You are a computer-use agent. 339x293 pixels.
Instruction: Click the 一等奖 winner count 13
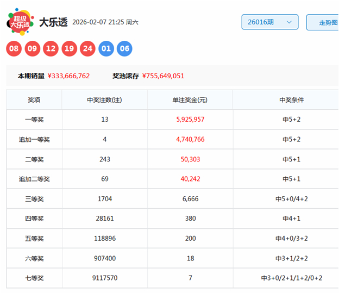(x=105, y=120)
